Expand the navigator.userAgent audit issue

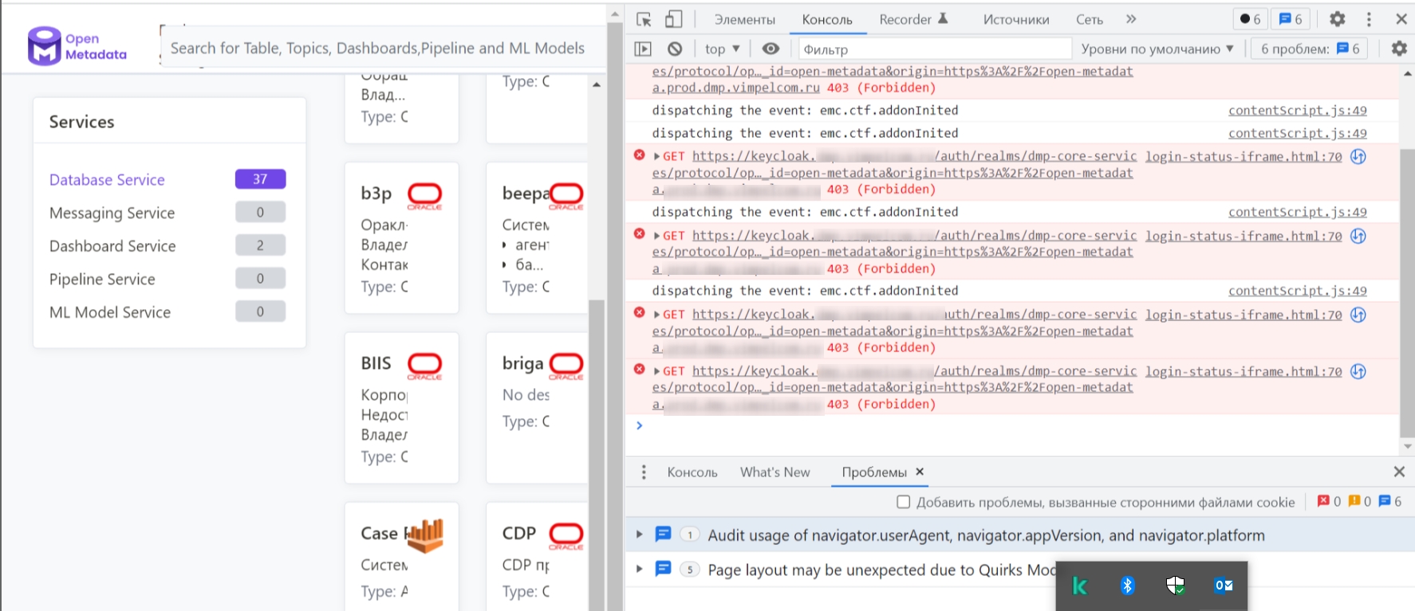click(x=639, y=535)
